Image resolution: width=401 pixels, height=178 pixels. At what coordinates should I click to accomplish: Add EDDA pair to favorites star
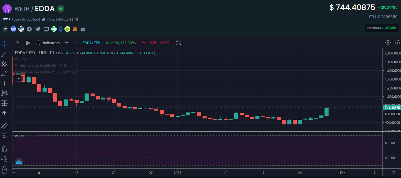coord(61,9)
